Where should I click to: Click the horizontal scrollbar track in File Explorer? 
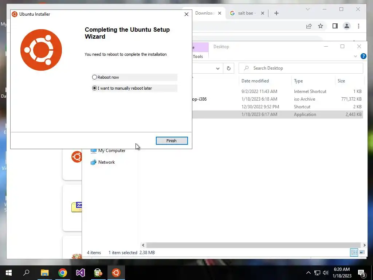254,245
